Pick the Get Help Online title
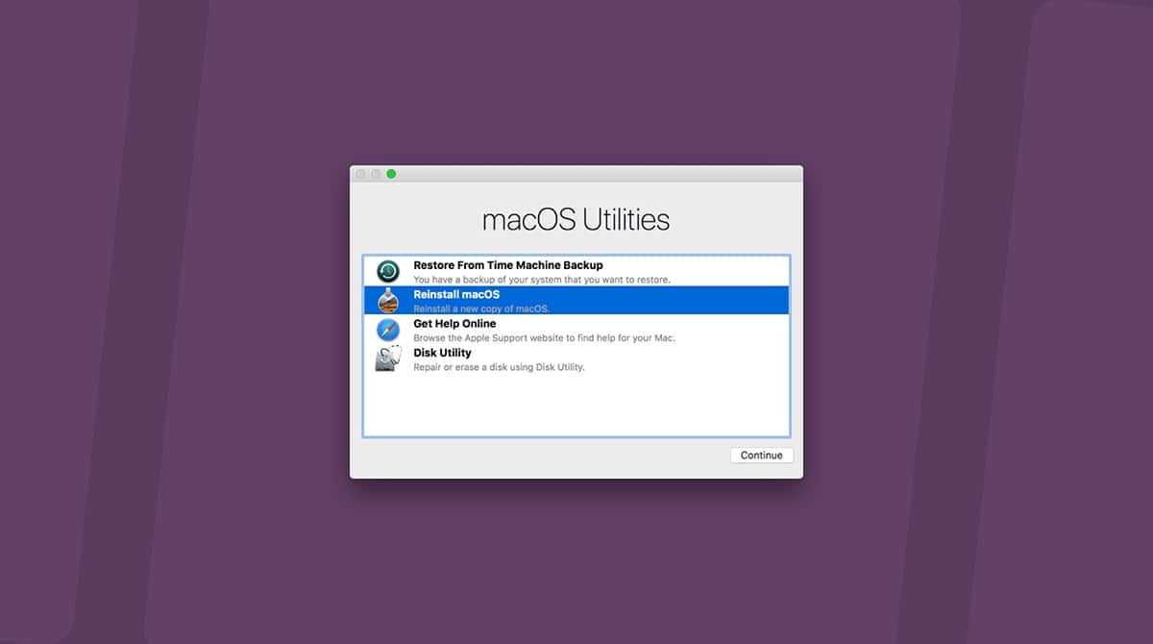Screen dimensions: 1153x644 click(454, 324)
